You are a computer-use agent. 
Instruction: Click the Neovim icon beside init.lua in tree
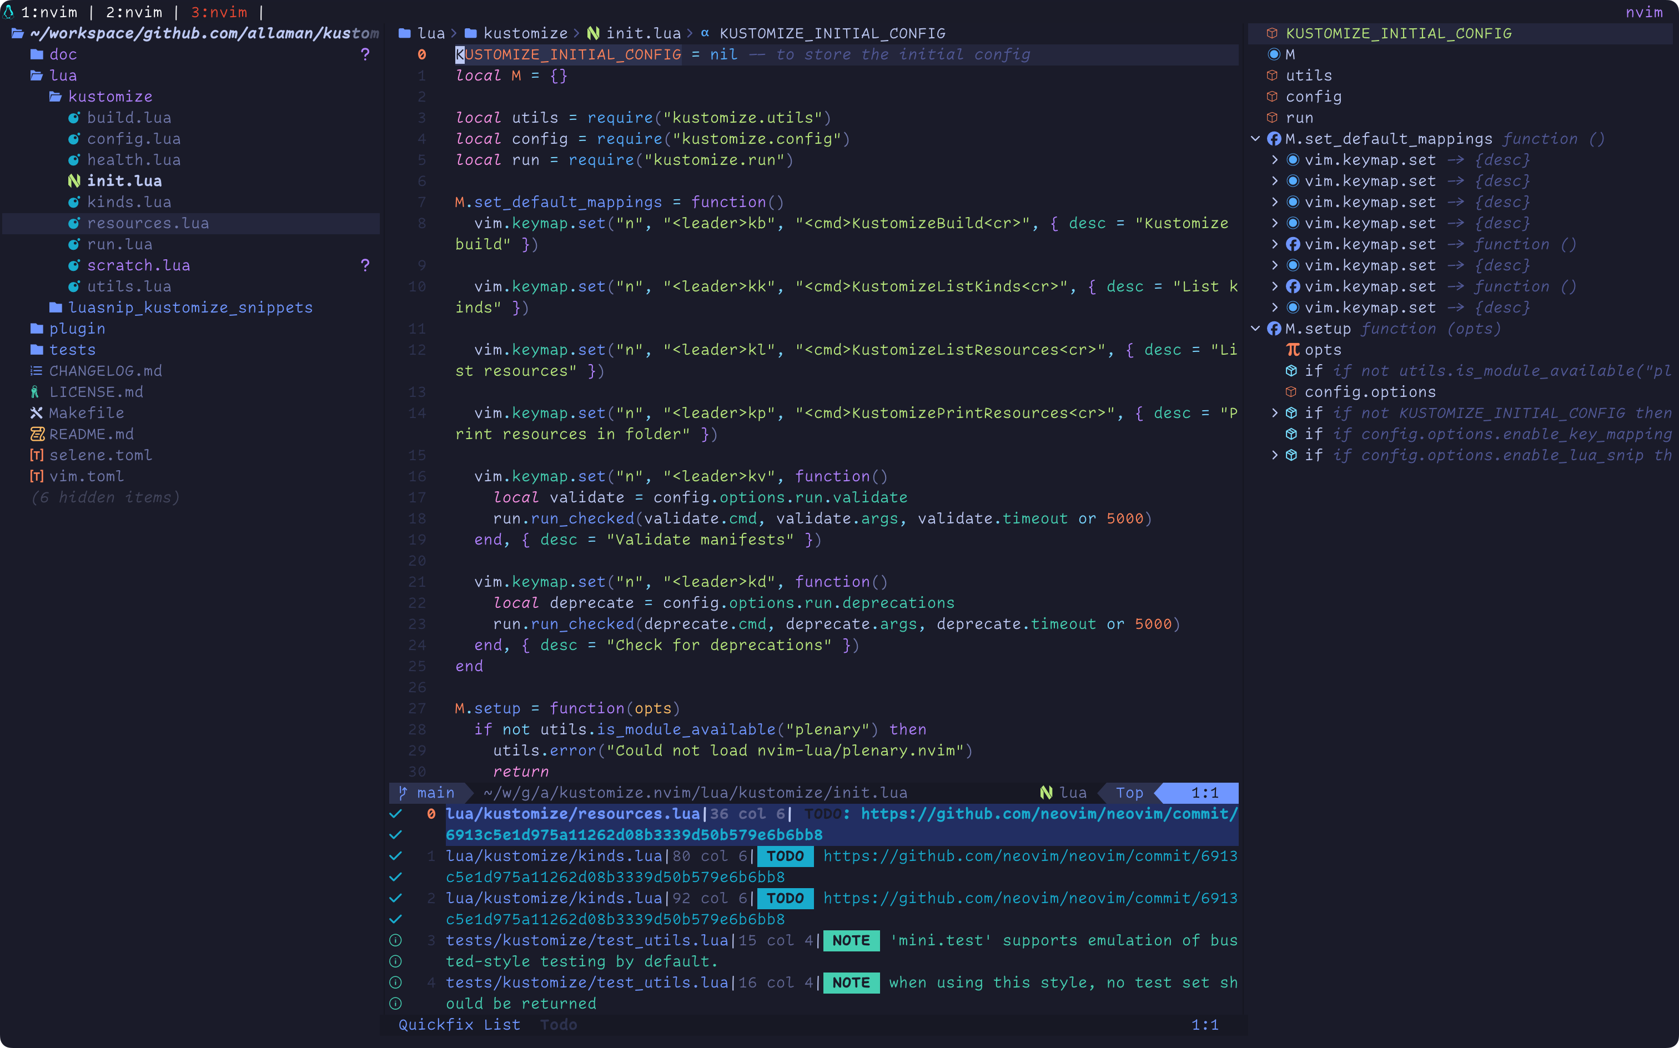(73, 181)
